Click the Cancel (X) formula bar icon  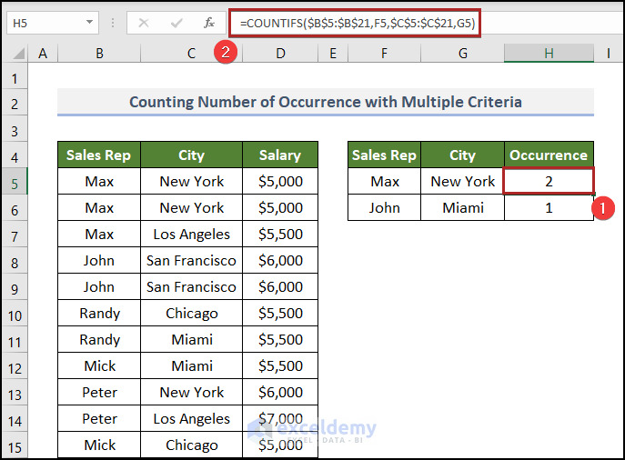(143, 23)
